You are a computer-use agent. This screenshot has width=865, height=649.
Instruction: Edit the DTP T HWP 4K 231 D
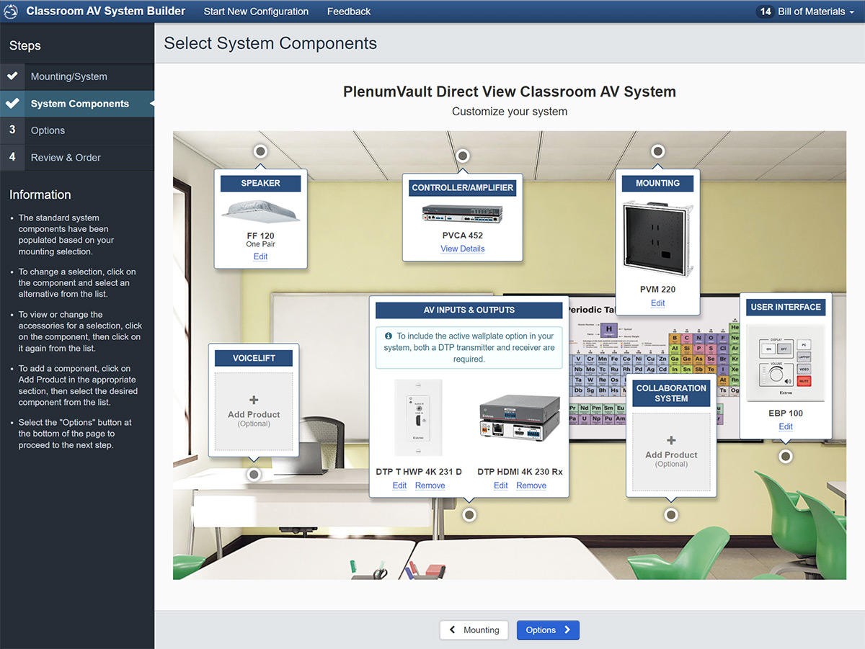point(399,485)
